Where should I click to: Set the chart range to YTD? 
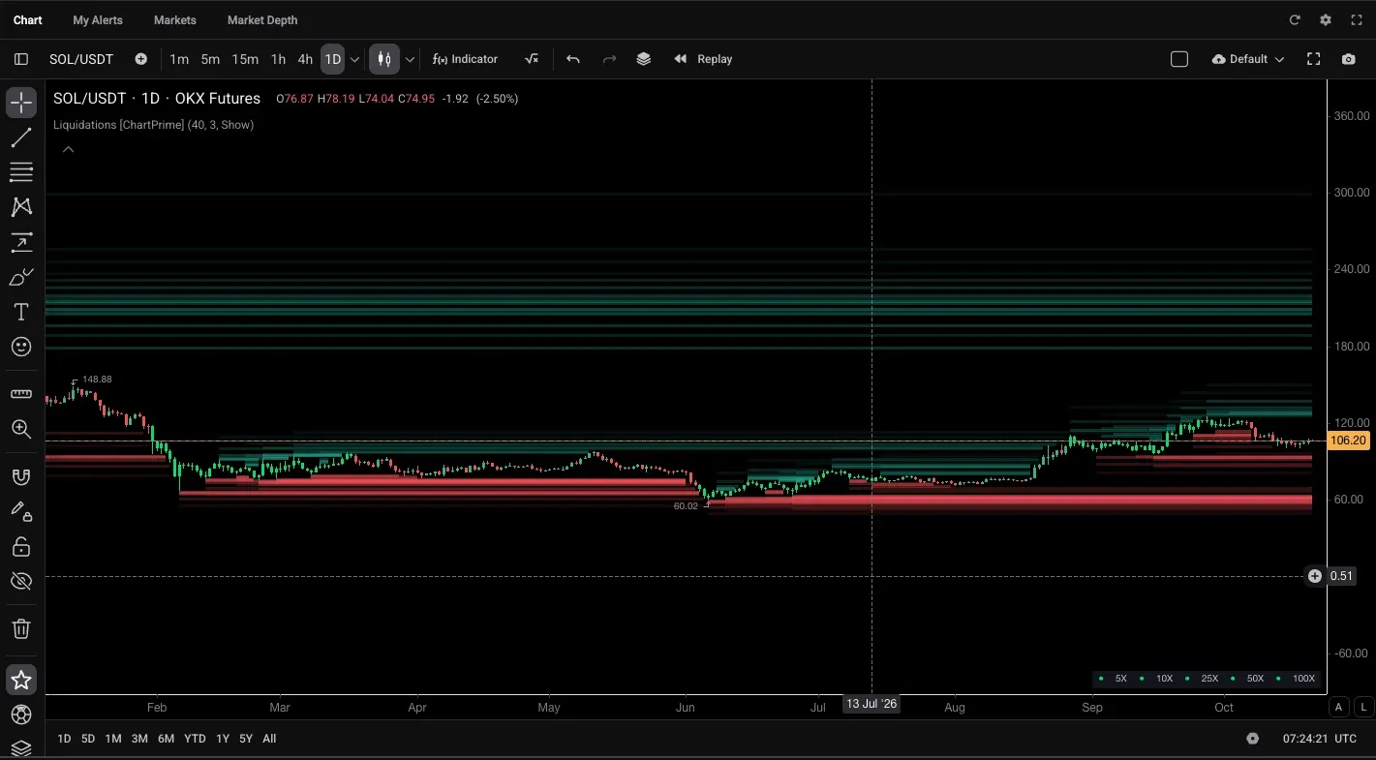pos(195,739)
